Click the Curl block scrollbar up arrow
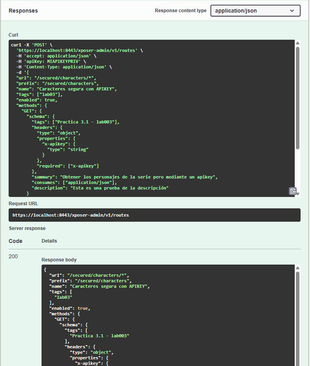Screen dimensions: 310x366 pos(297,43)
